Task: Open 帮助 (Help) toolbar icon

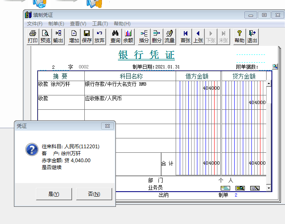Action: click(240, 36)
